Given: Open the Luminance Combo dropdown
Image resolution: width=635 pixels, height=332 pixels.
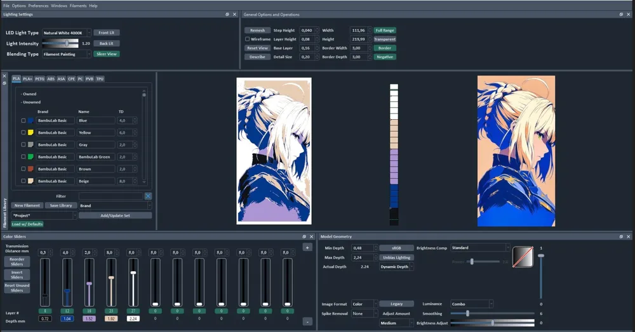Looking at the screenshot, I should pos(472,304).
